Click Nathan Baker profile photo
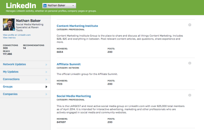The height and width of the screenshot is (130, 204). point(9,25)
